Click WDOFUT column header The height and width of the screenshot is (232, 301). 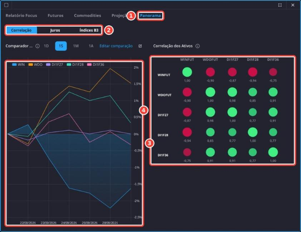(211, 60)
